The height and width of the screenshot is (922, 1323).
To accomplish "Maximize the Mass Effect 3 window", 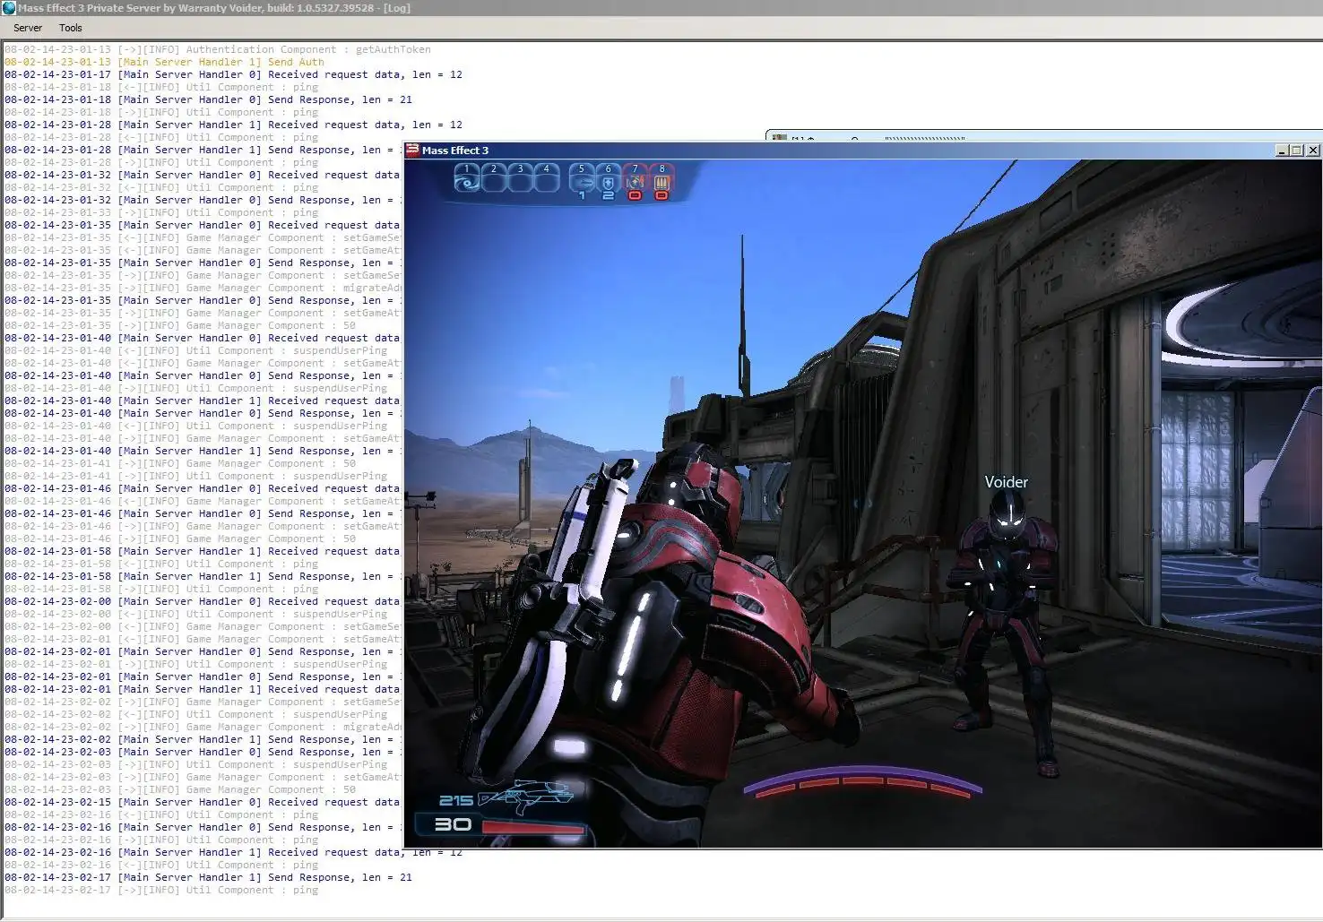I will (x=1297, y=151).
